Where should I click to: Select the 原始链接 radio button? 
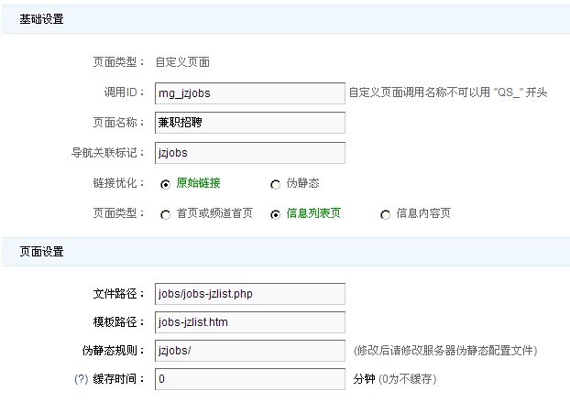[x=165, y=184]
